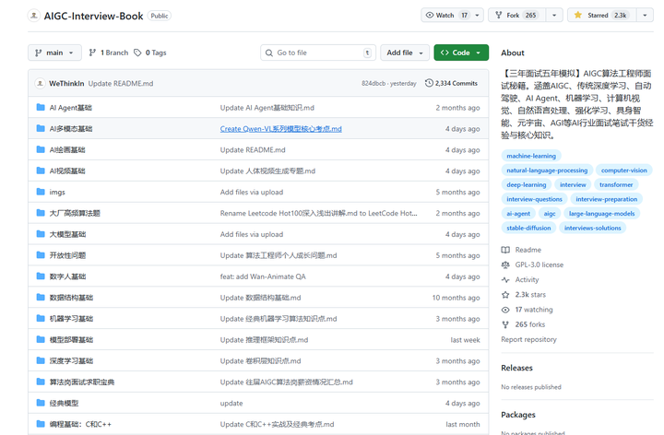Click the 机器学习基础 folder icon
Screen dimensions: 664x435
pos(41,318)
